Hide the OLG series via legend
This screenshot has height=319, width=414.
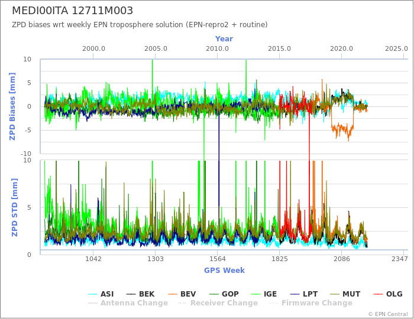tap(388, 294)
